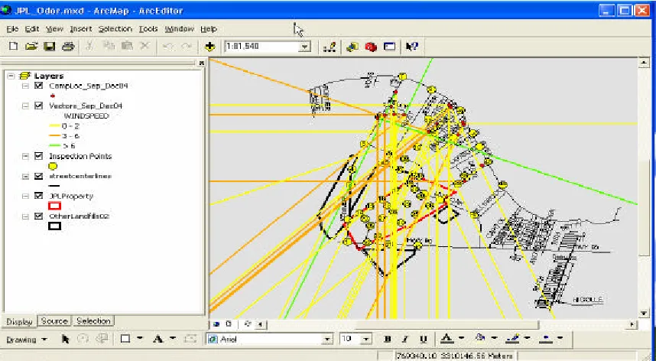Collapse the streetcenterlines legend
This screenshot has height=361, width=656.
[25, 176]
